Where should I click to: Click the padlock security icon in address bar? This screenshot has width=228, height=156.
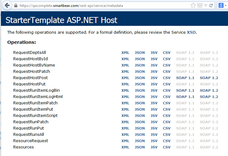[x=16, y=5]
